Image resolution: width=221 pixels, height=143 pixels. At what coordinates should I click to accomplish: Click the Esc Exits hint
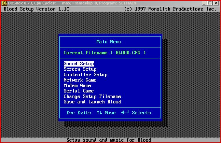[x=79, y=113]
